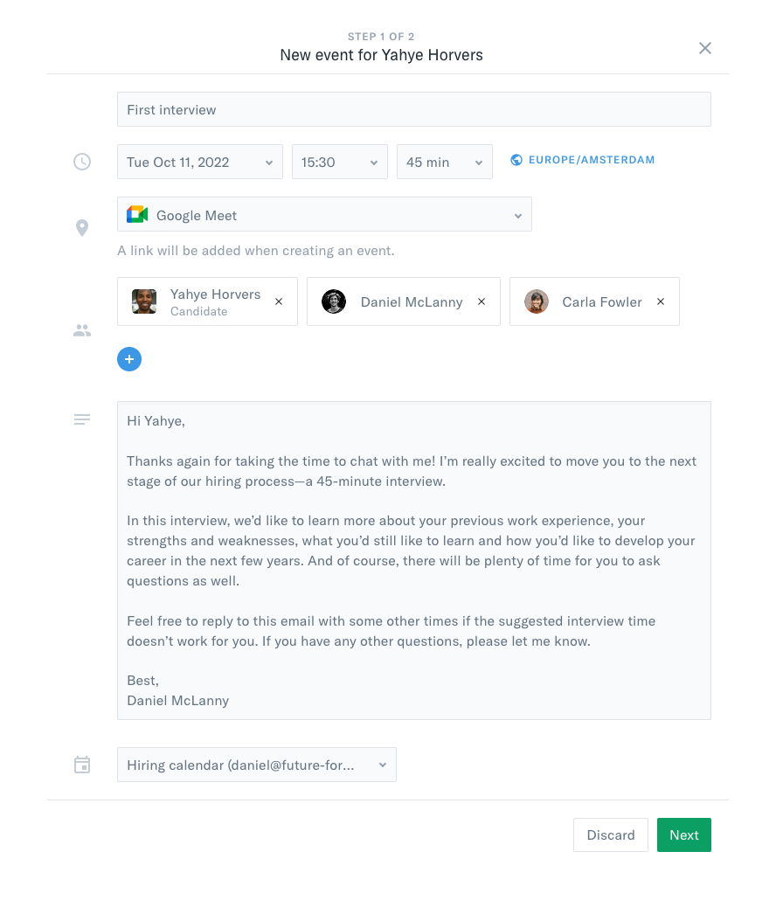Click the blue plus add attendee icon
The width and height of the screenshot is (776, 907).
point(129,359)
